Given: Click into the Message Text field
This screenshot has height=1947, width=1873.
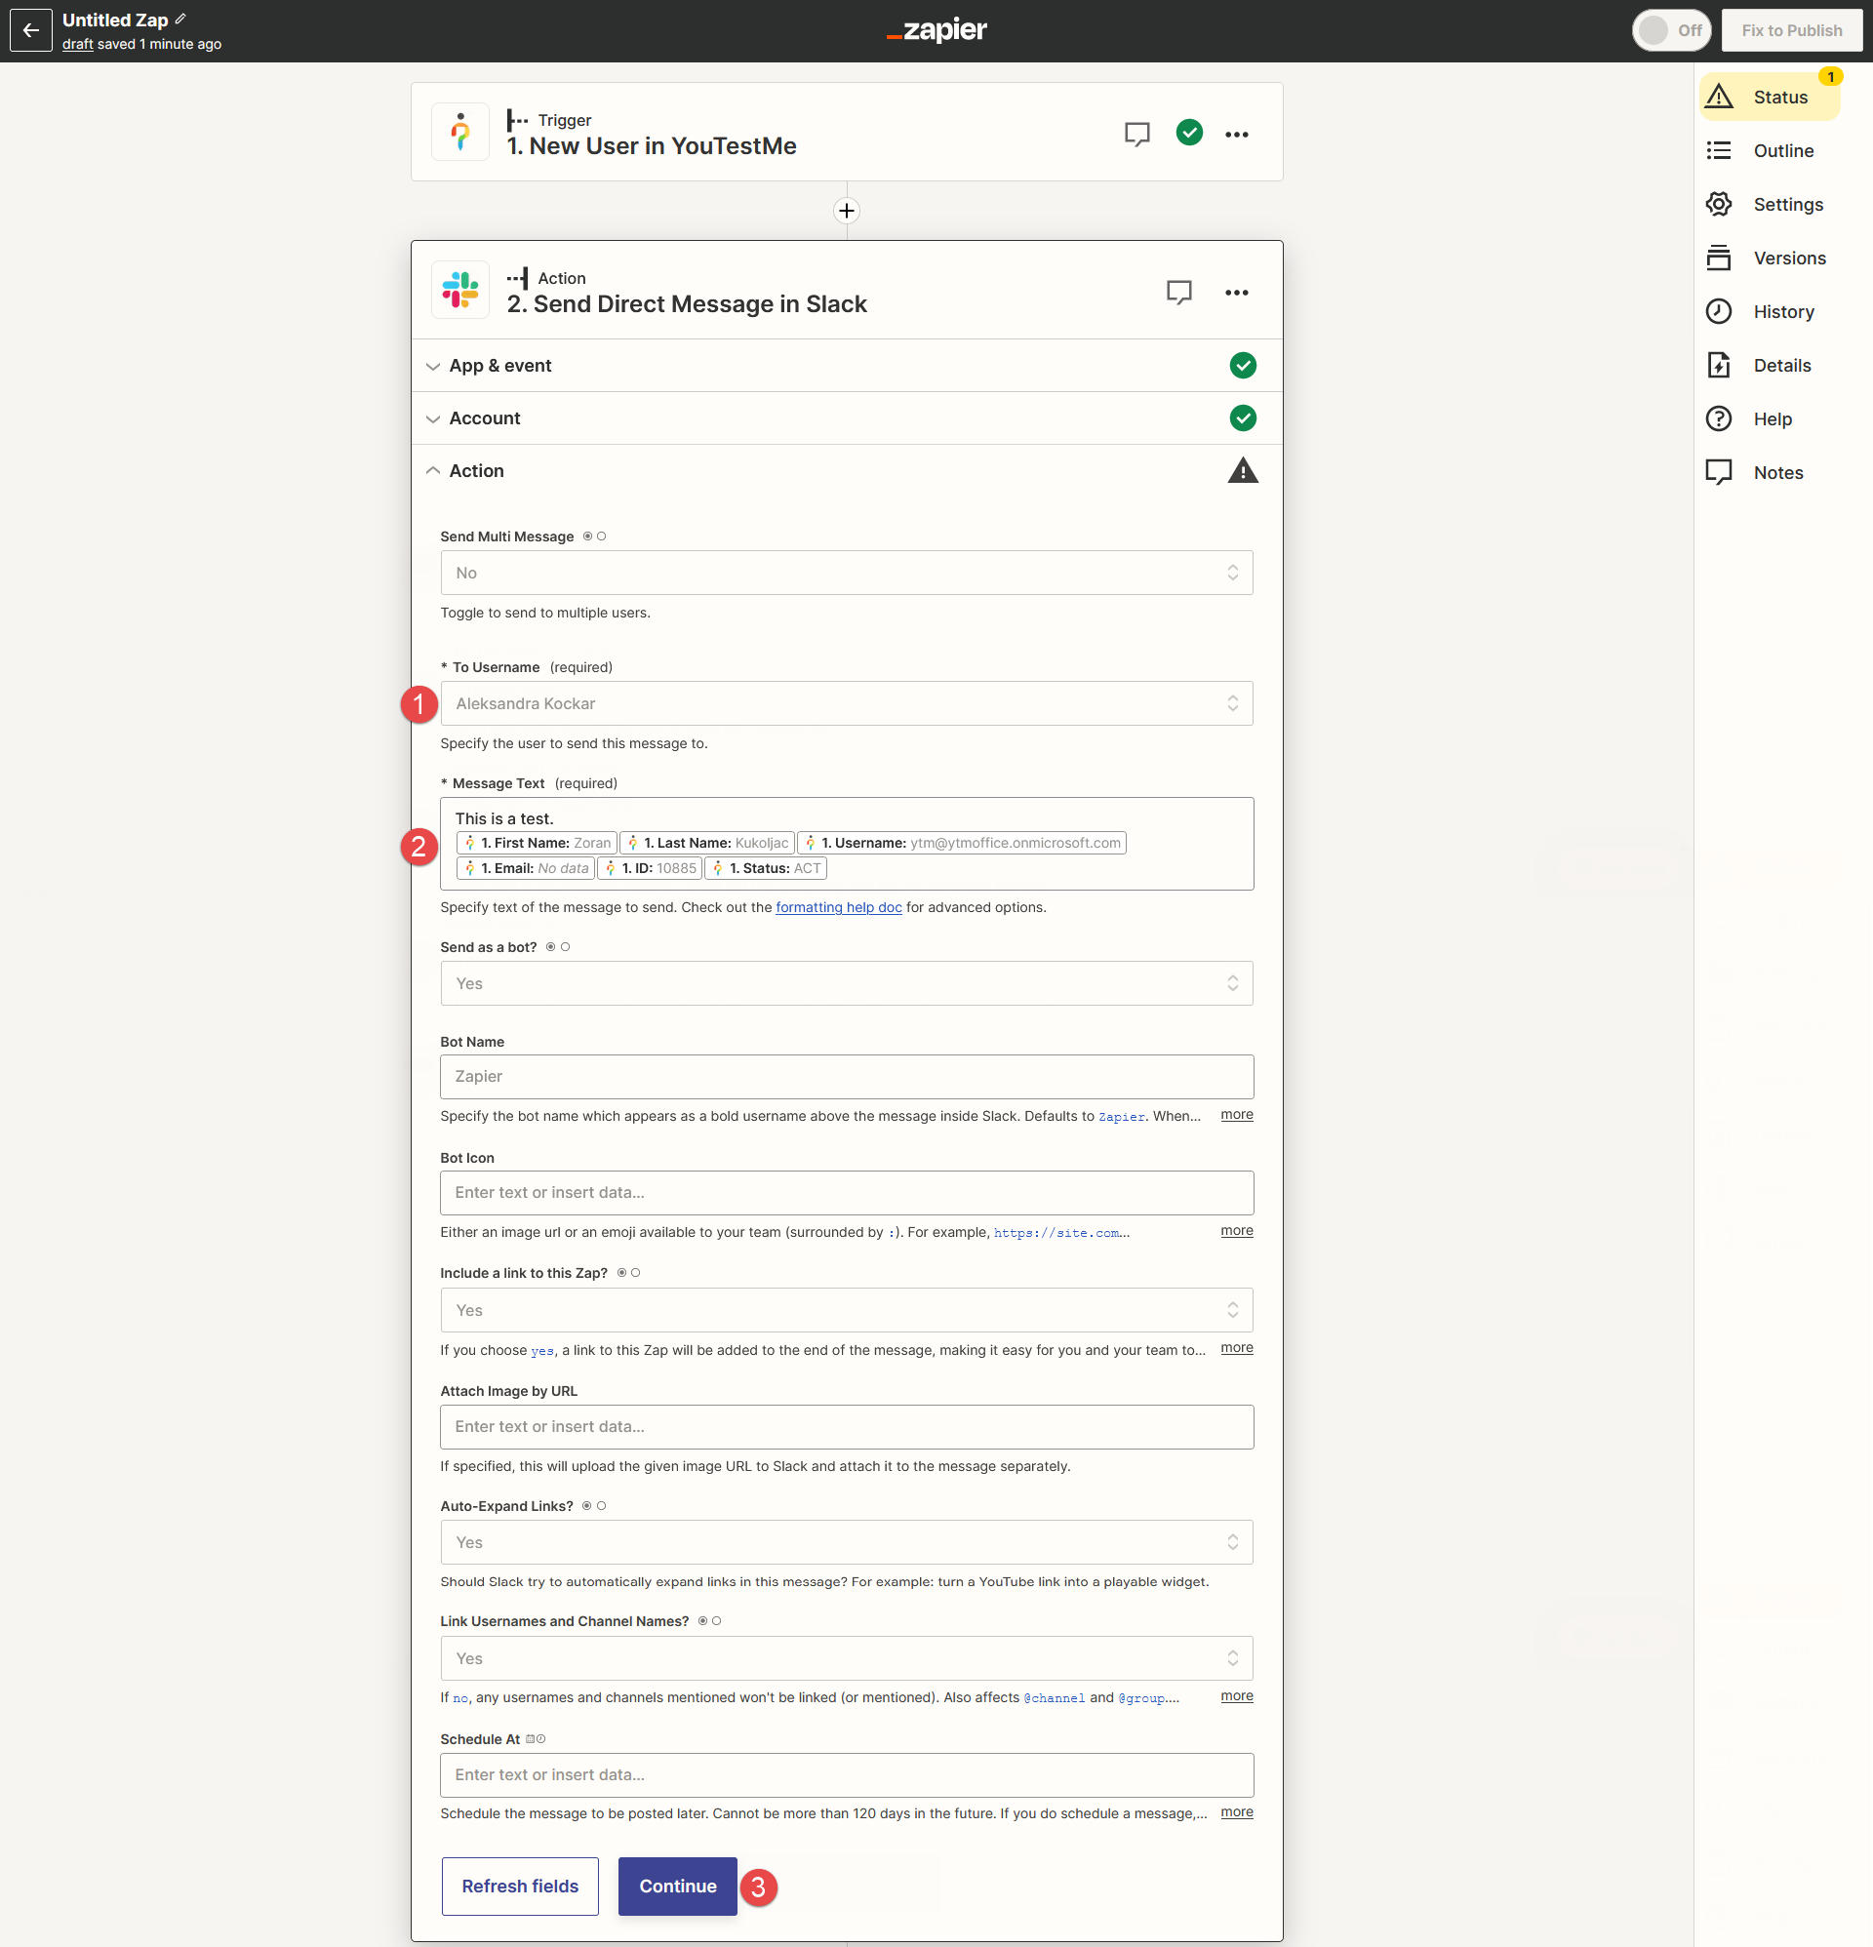Looking at the screenshot, I should point(847,844).
